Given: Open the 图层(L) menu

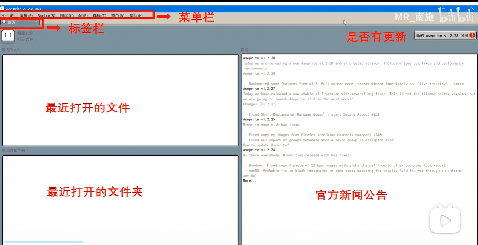Looking at the screenshot, I should click(67, 16).
